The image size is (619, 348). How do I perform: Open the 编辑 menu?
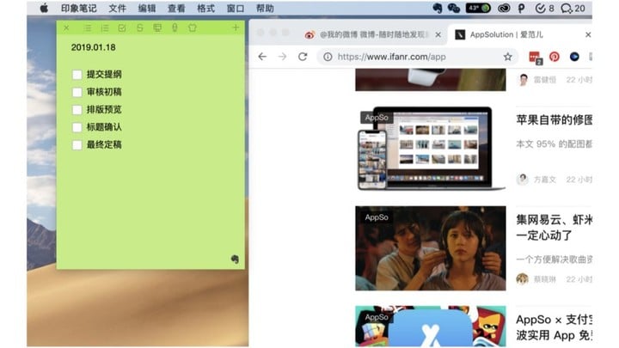pyautogui.click(x=147, y=9)
